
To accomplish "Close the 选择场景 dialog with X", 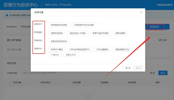I will tap(141, 12).
